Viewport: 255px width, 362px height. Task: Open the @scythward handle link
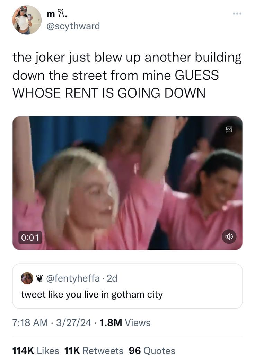tap(73, 26)
